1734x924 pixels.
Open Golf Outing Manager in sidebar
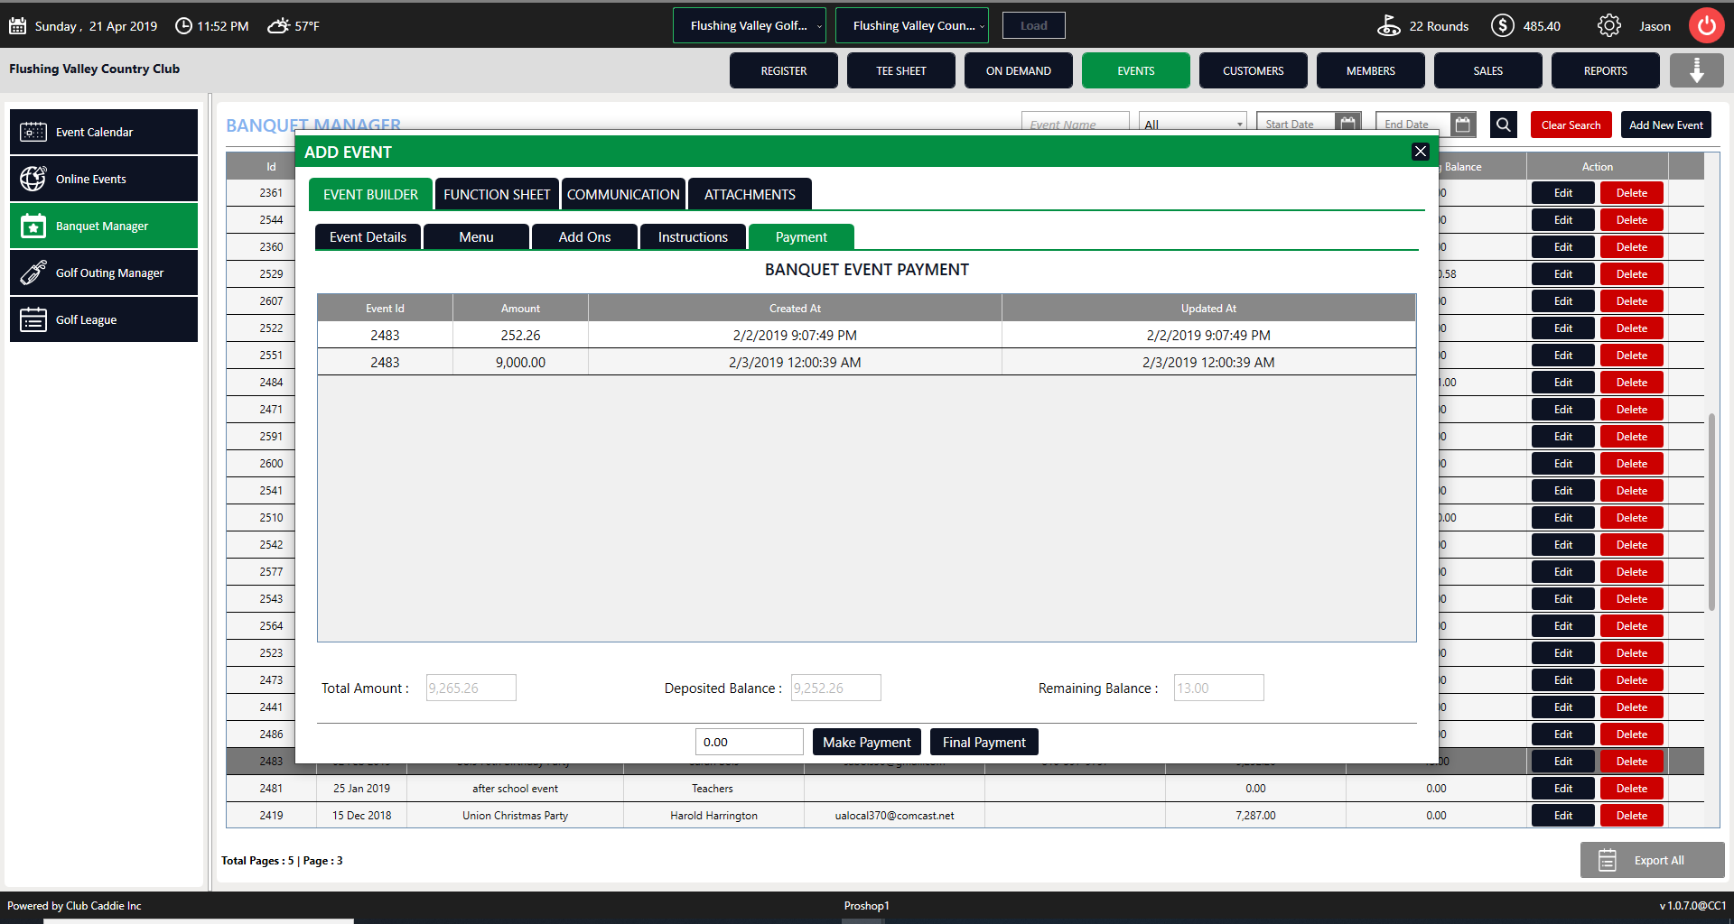104,273
